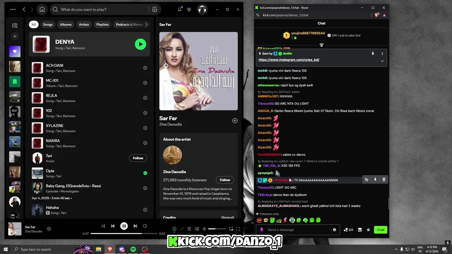
Task: Select Songs filter chip
Action: 48,24
